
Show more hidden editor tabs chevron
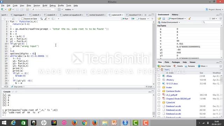coord(146,15)
